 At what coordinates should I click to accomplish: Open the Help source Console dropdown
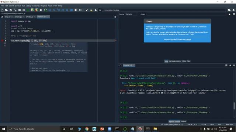pos(132,14)
